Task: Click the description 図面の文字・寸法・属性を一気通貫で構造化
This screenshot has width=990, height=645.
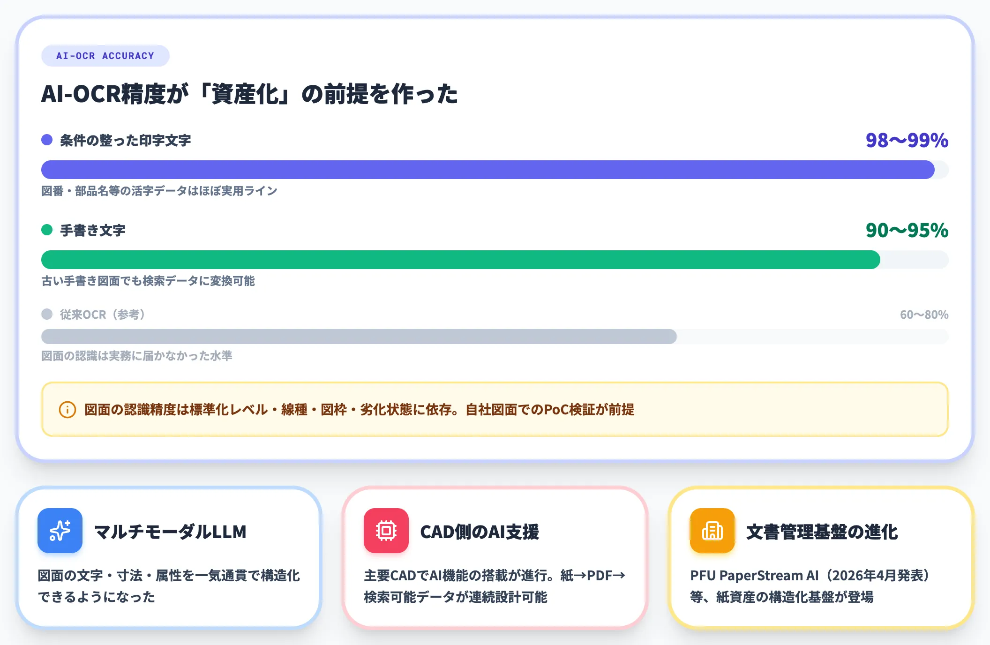Action: [169, 586]
